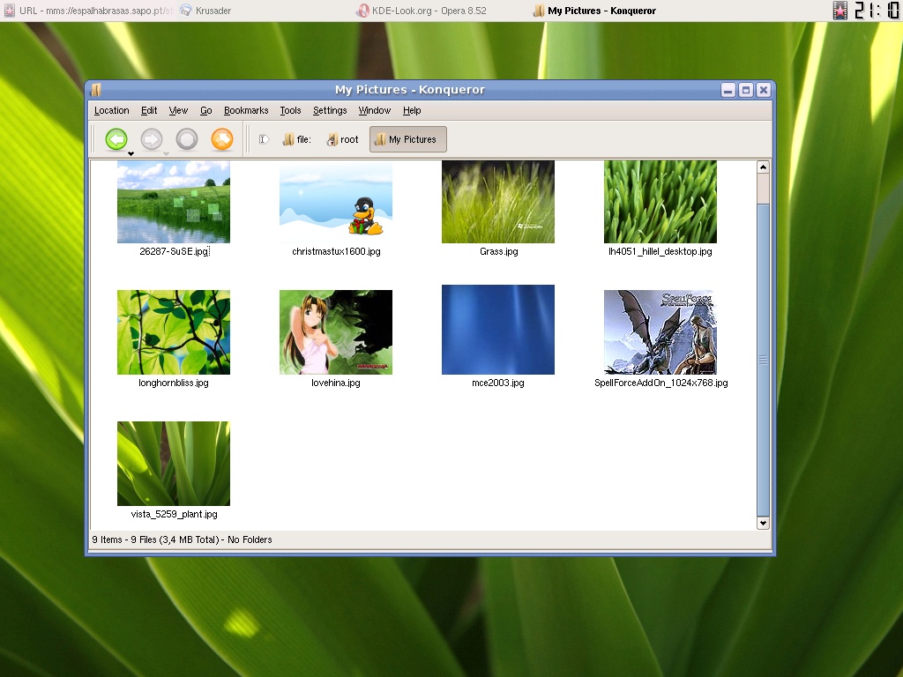Viewport: 903px width, 677px height.
Task: Click the scrollbar down arrow
Action: [763, 524]
